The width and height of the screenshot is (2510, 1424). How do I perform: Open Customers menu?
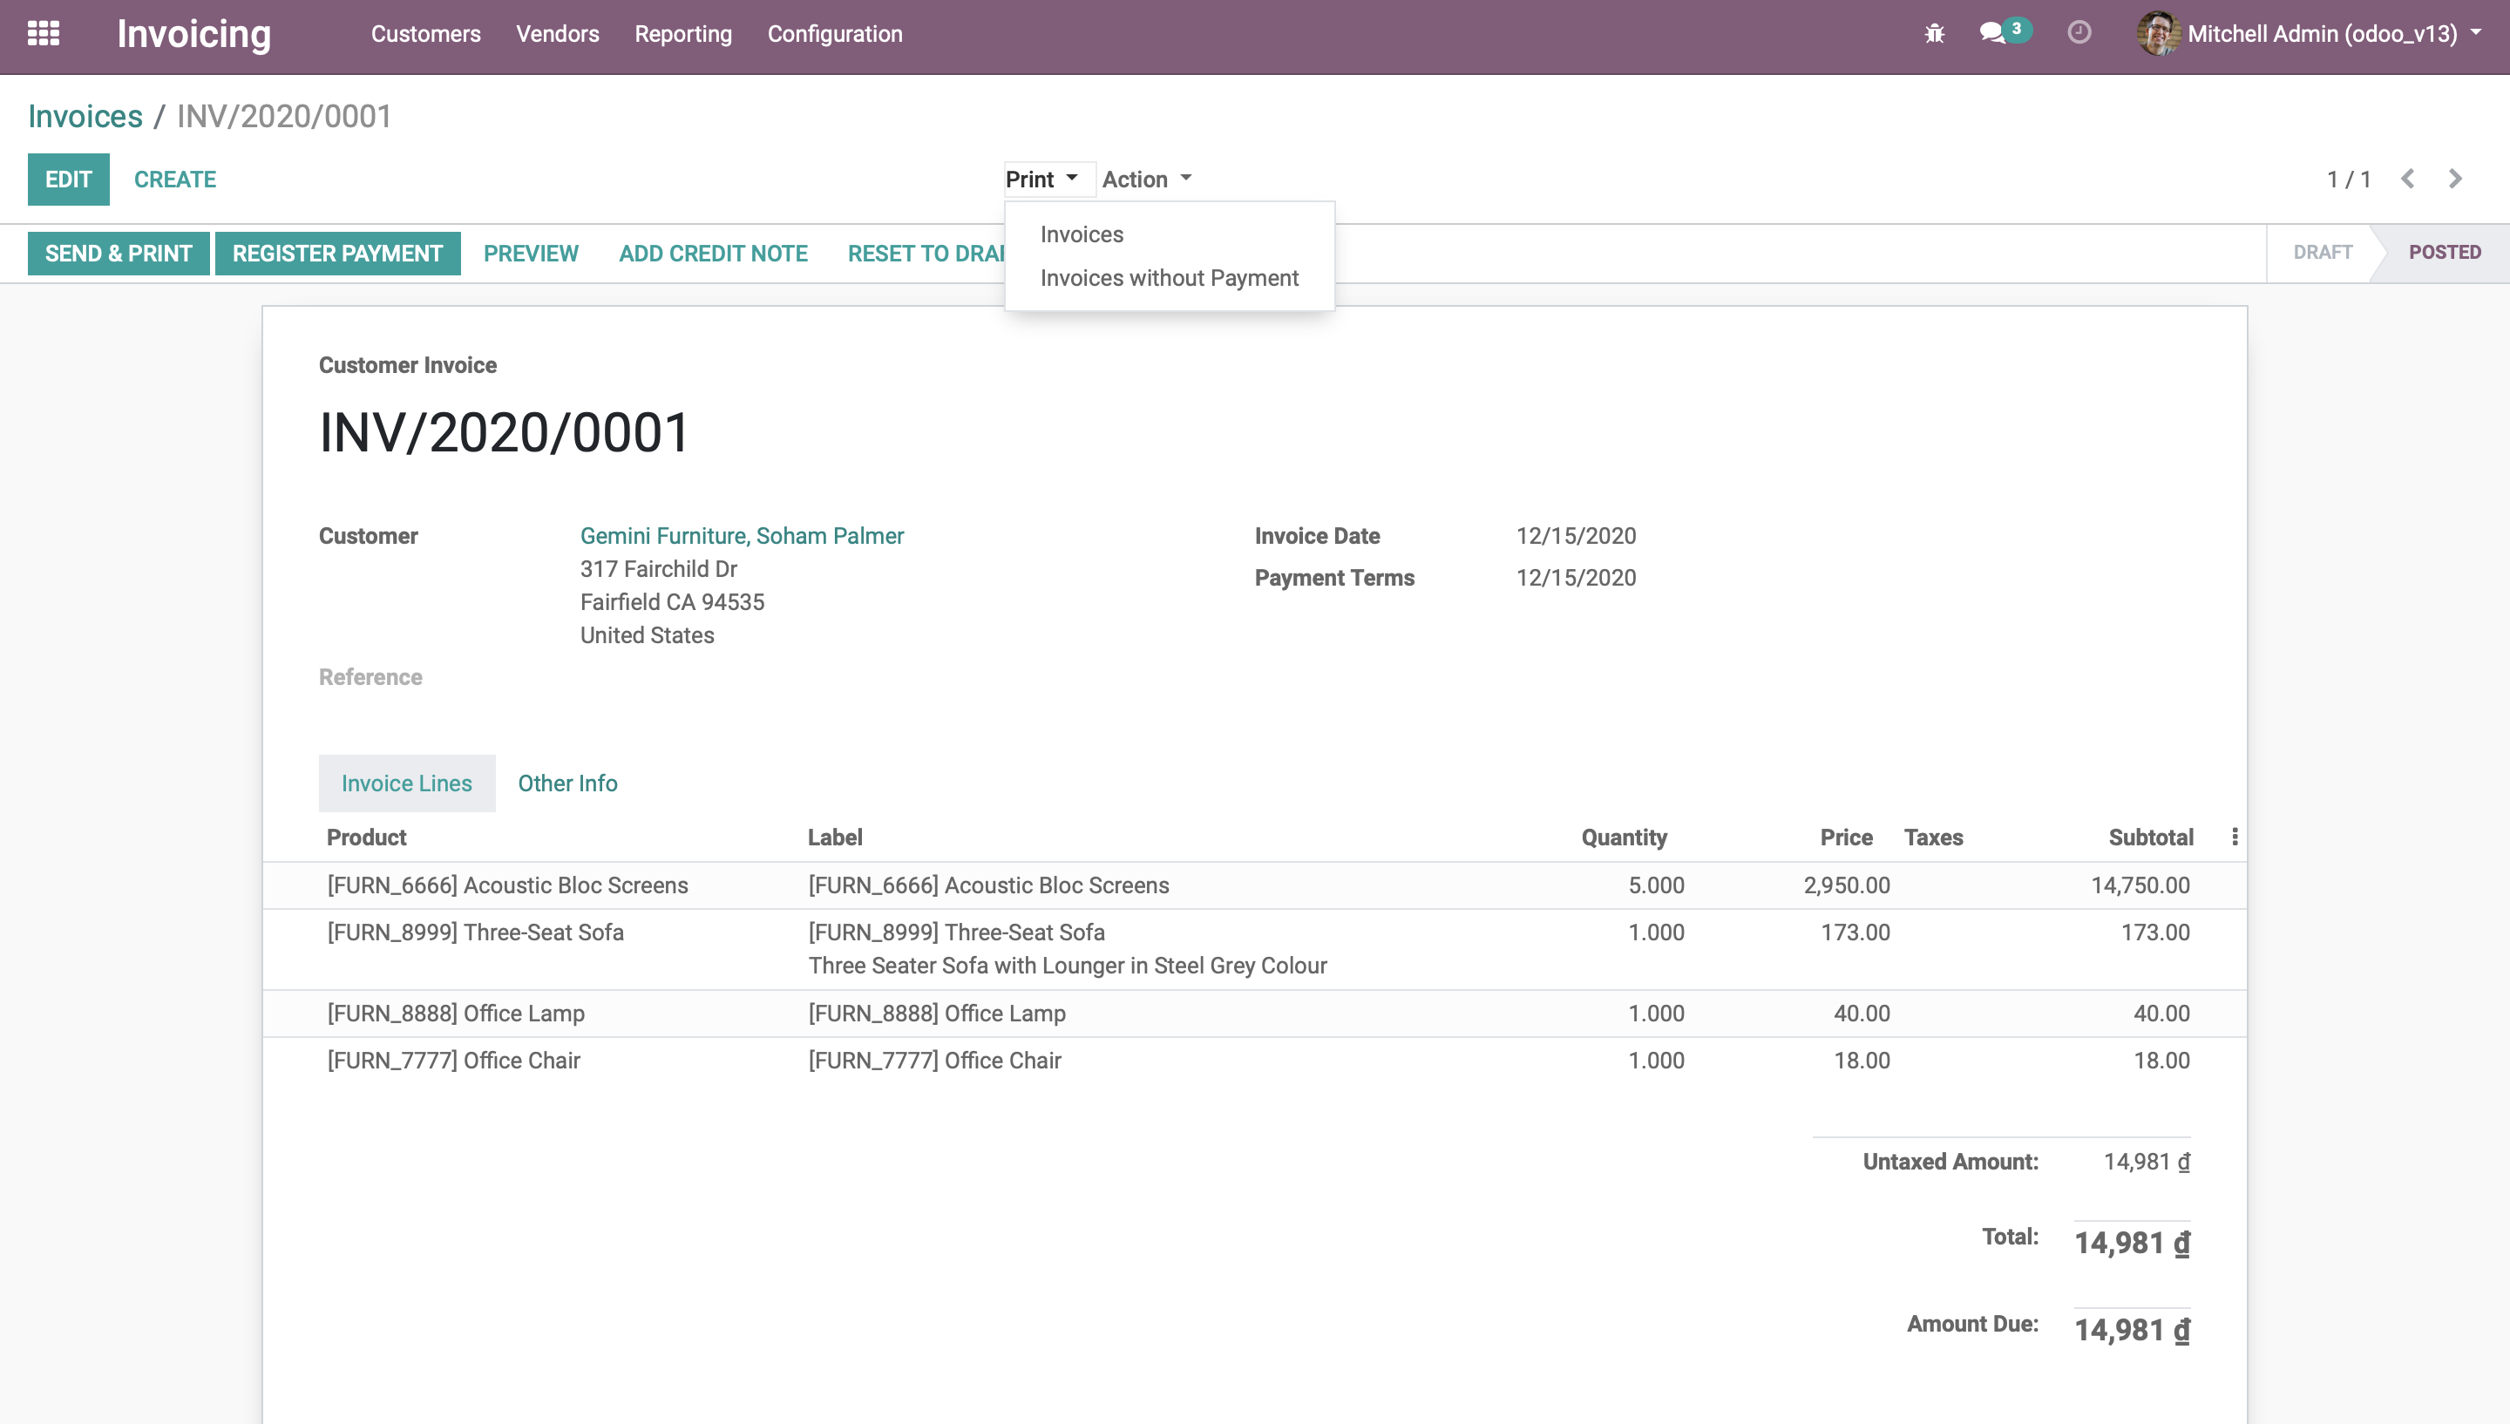point(425,33)
